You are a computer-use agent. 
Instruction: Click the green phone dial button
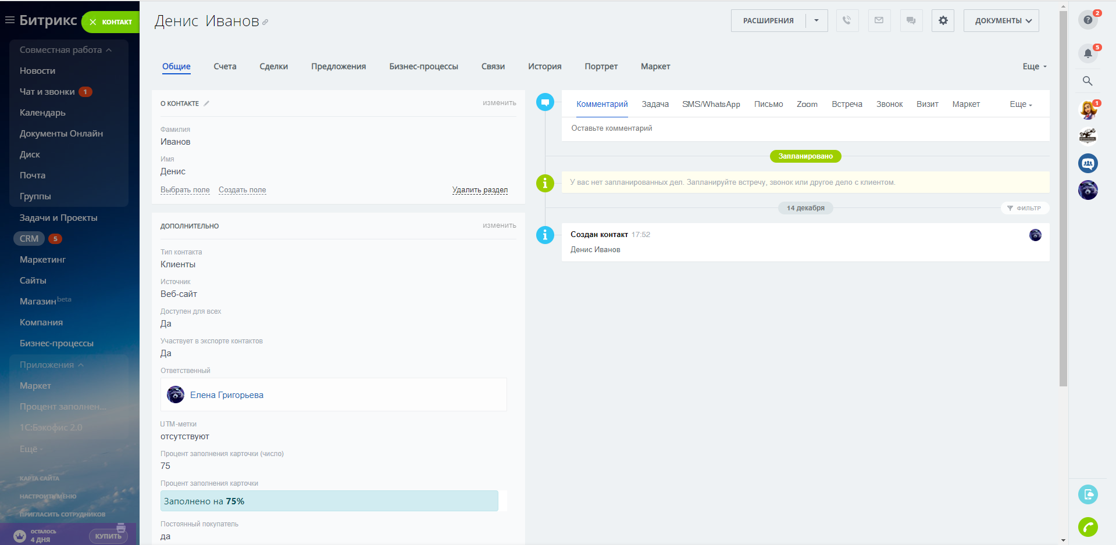1088,527
